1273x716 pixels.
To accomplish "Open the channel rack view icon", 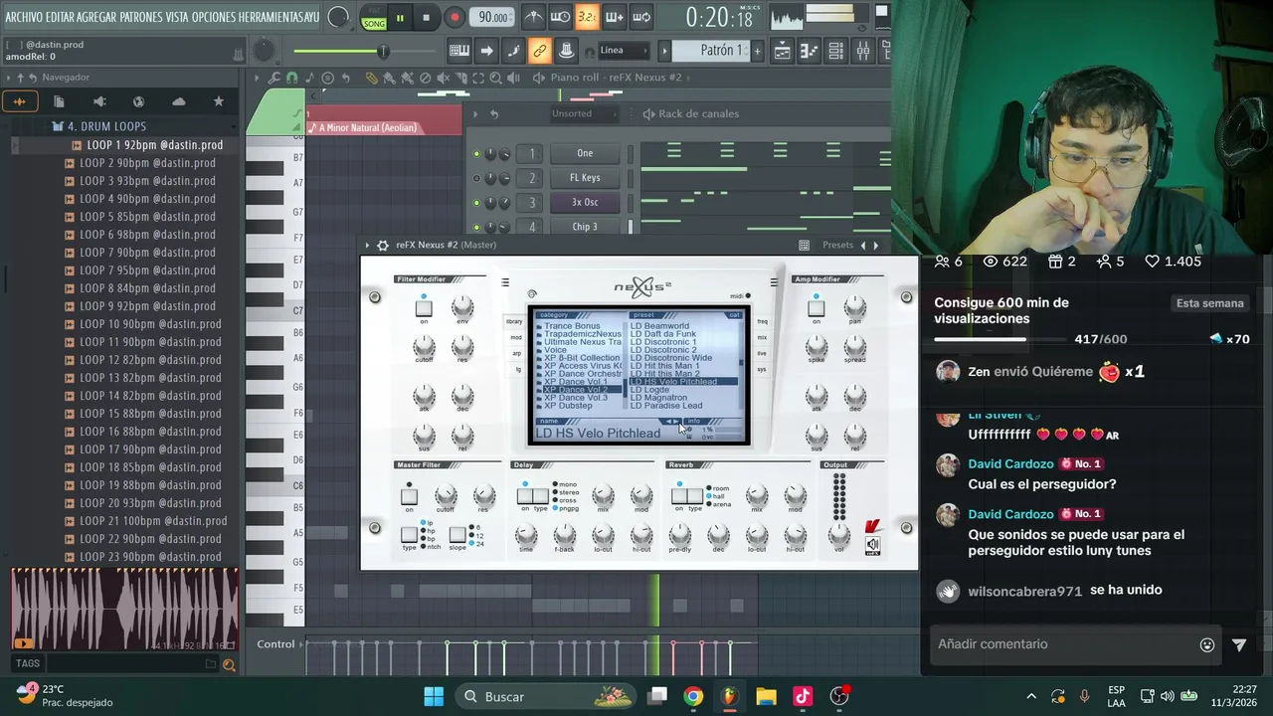I will point(835,51).
